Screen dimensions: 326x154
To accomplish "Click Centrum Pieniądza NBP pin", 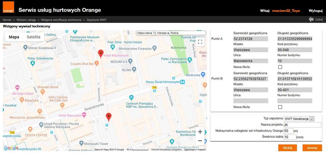I will coord(131,97).
